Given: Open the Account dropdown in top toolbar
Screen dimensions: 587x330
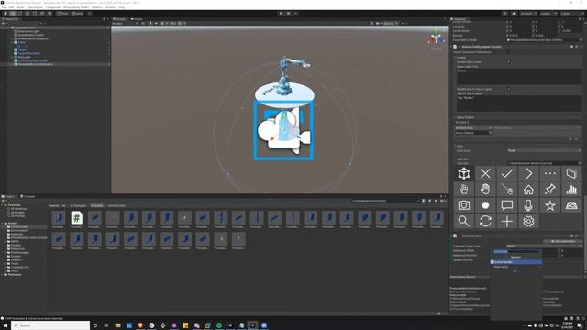Looking at the screenshot, I should 527,14.
